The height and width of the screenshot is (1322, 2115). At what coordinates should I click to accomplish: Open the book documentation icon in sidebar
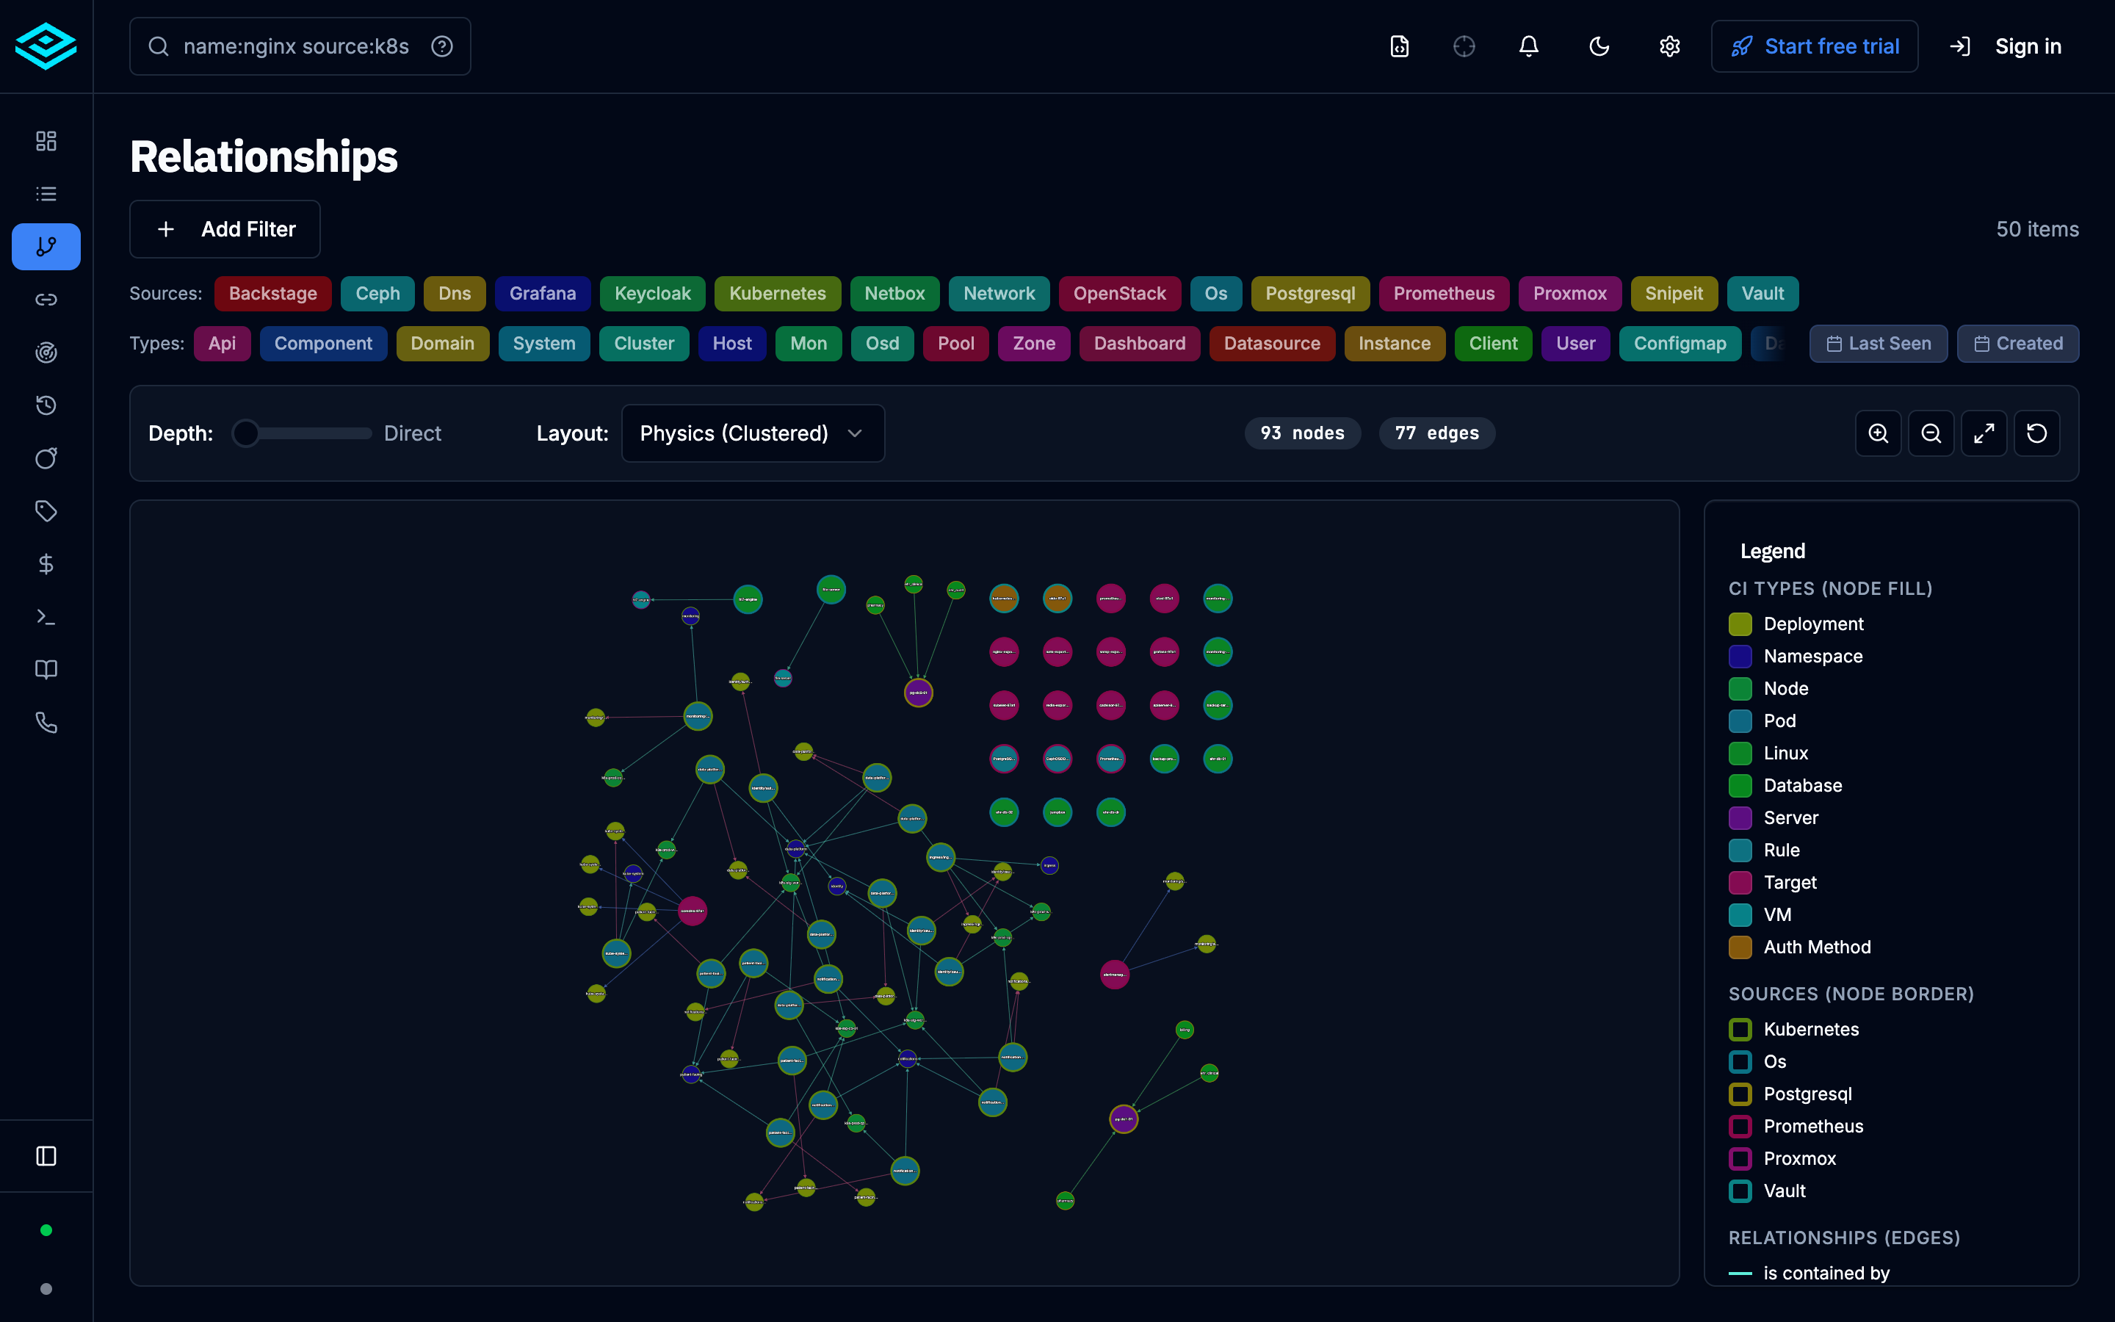tap(46, 670)
